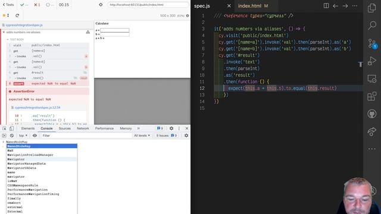
Task: Open console settings gear on the filter row
Action: (x=186, y=136)
